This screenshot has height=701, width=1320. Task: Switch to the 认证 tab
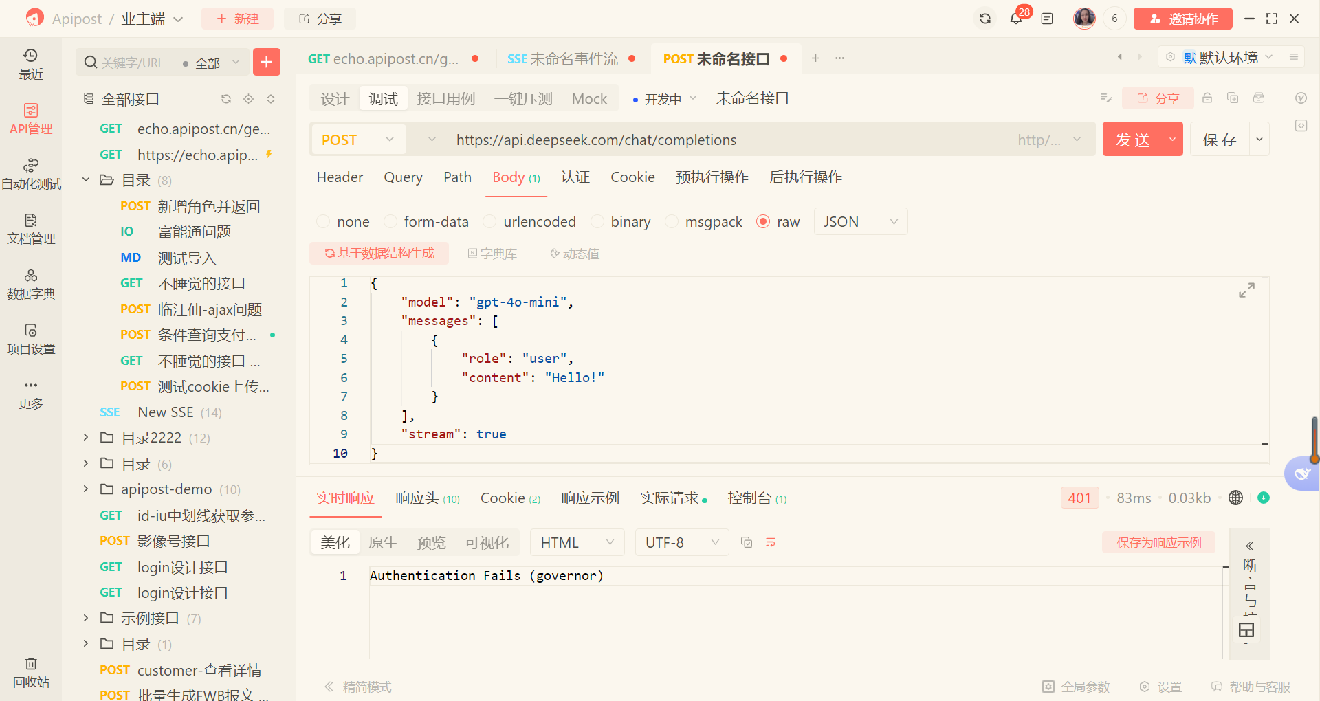click(575, 177)
